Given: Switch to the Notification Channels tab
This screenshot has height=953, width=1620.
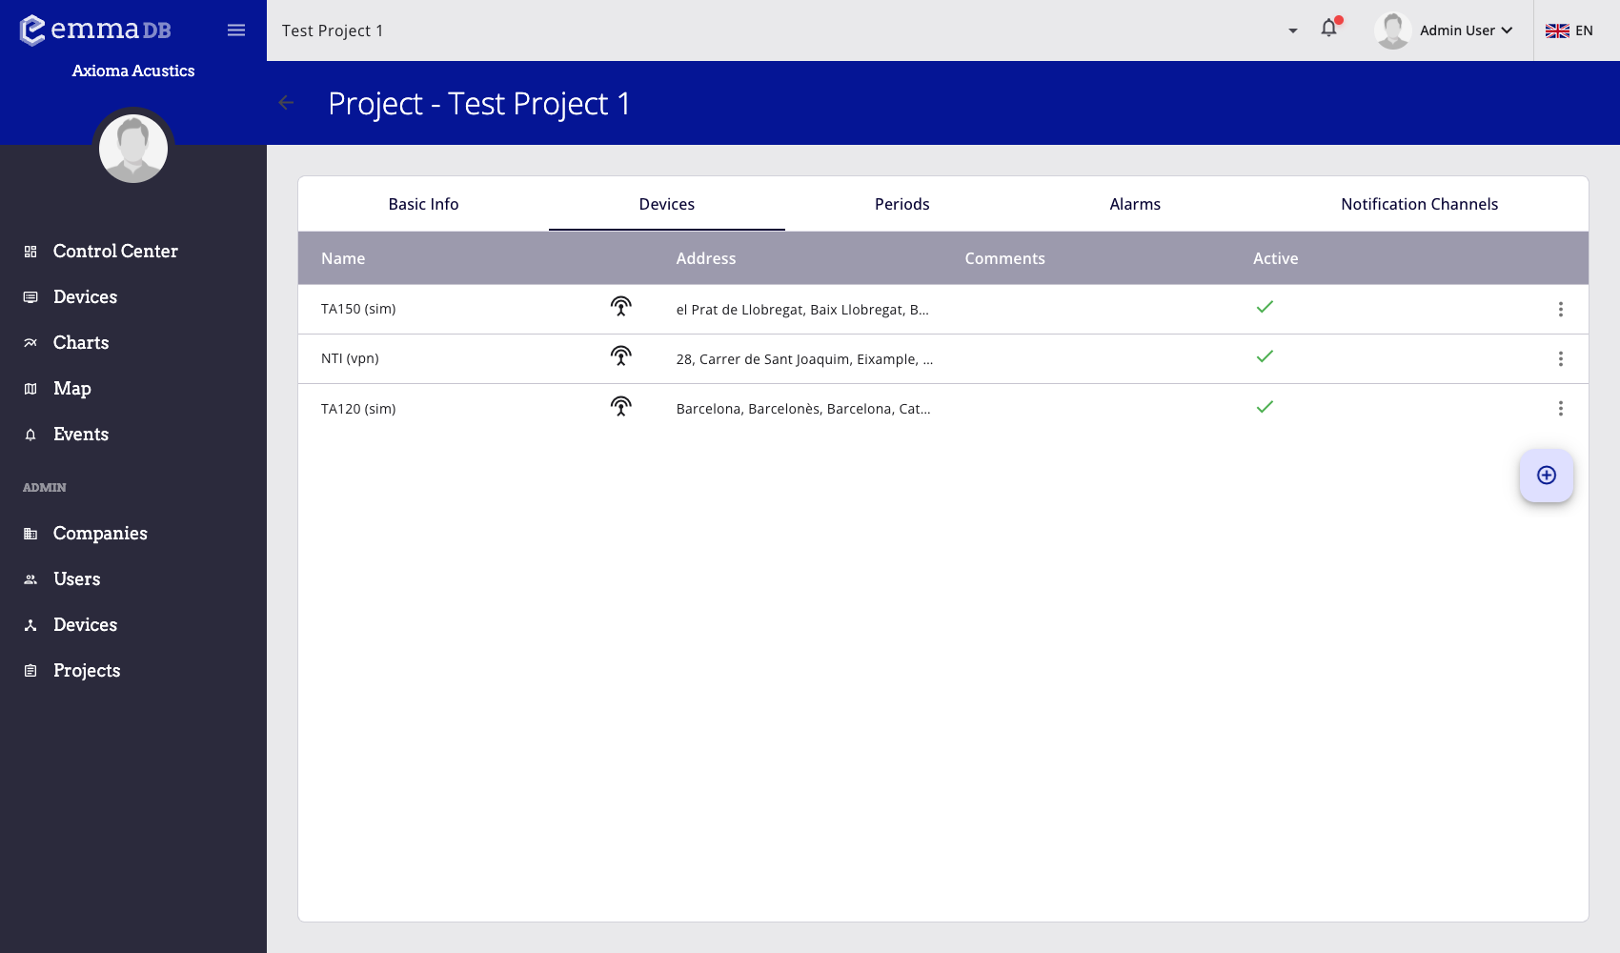Looking at the screenshot, I should click(1419, 204).
